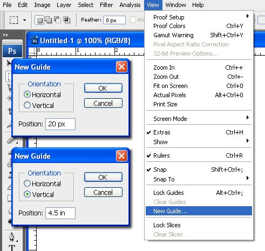This screenshot has width=265, height=251.
Task: Click the Position field containing 4.5 in
Action: (60, 213)
